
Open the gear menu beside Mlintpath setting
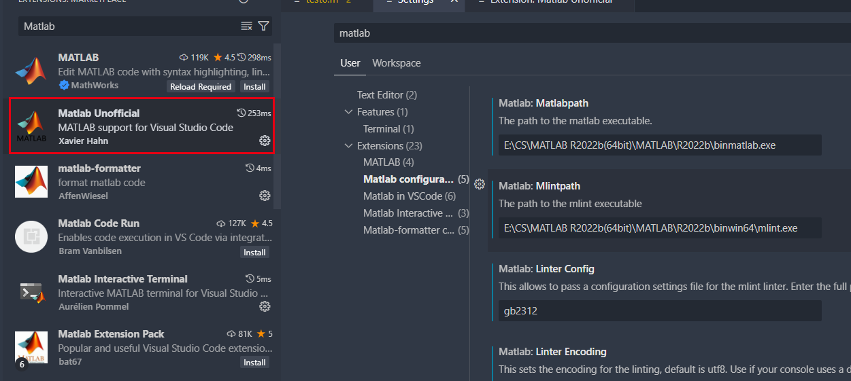479,184
